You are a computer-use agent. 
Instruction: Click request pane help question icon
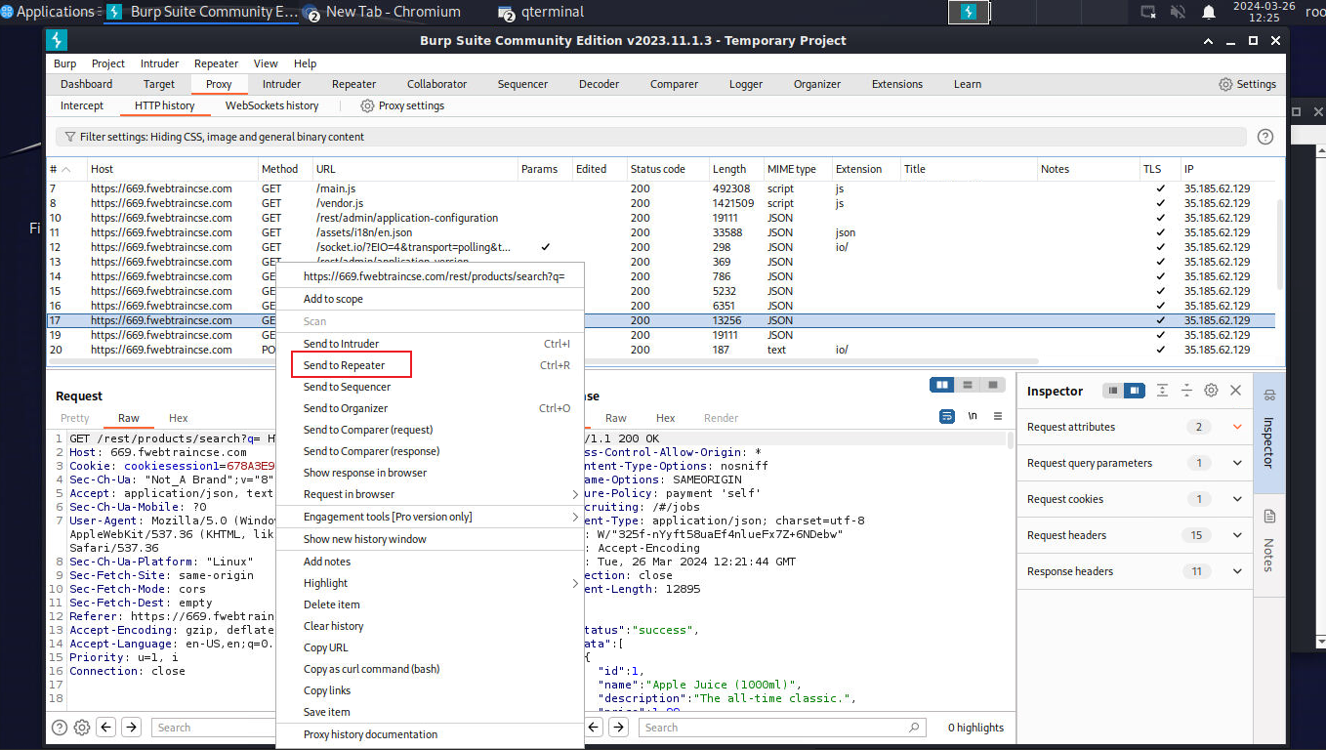tap(60, 728)
